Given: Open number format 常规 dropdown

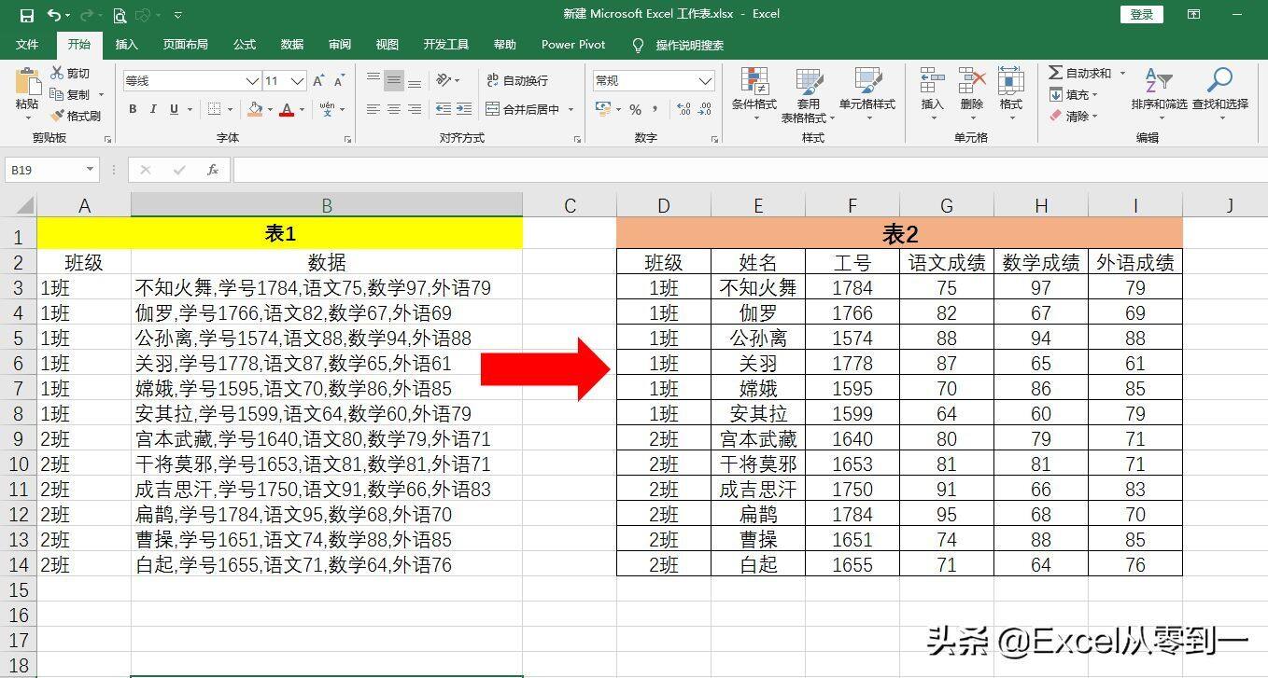Looking at the screenshot, I should [706, 81].
